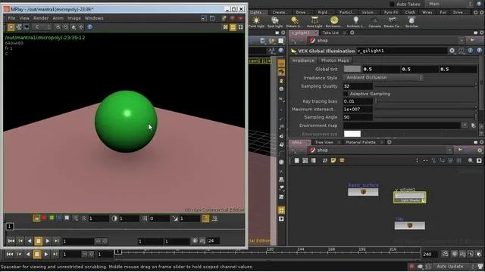The width and height of the screenshot is (485, 272).
Task: Open the Take List tab
Action: [330, 32]
